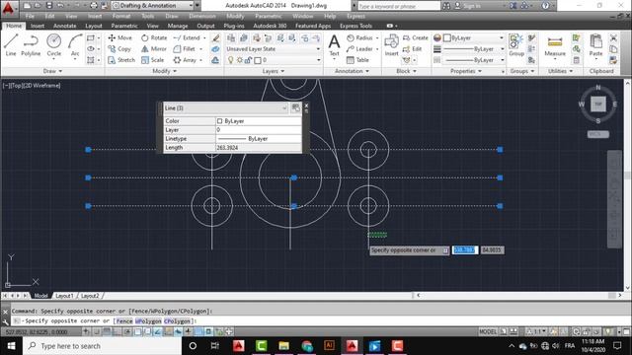Toggle layer on/off lightbulb icon
632x355 pixels.
click(230, 60)
